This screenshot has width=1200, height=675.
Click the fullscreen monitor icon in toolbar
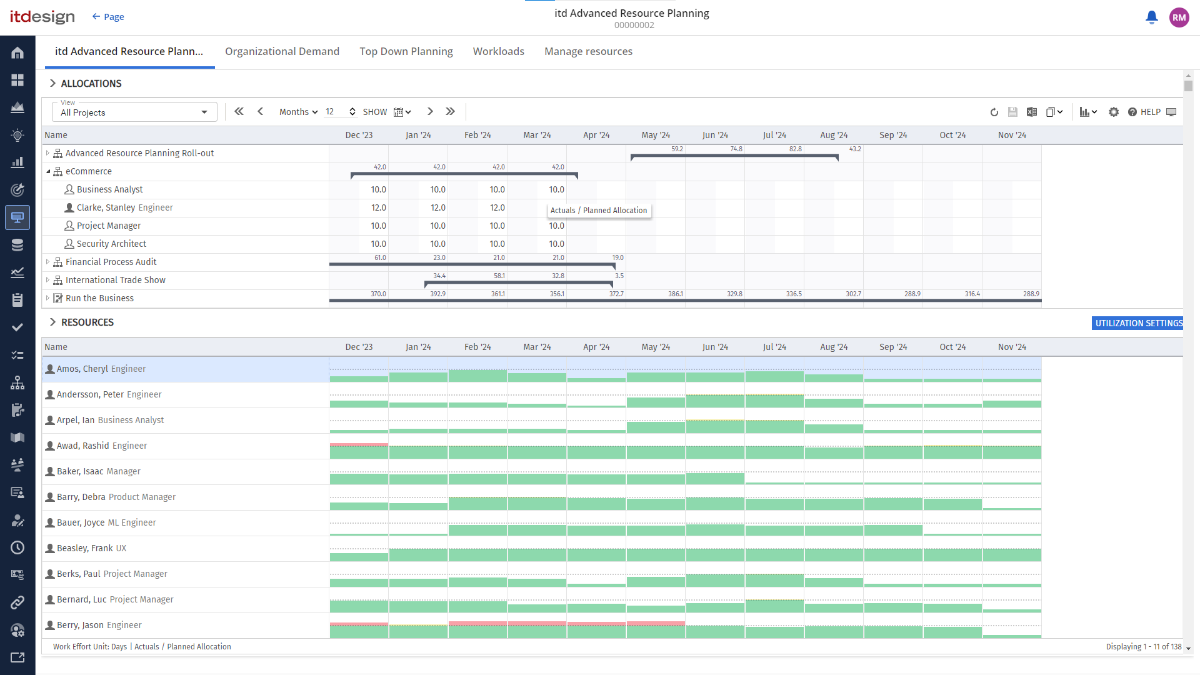tap(1172, 112)
